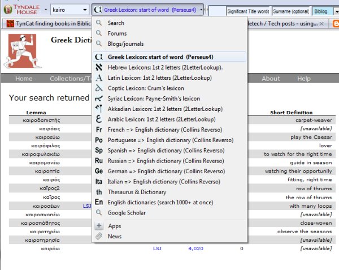Click the magnifier icon beside Blogs/journals

[x=99, y=44]
